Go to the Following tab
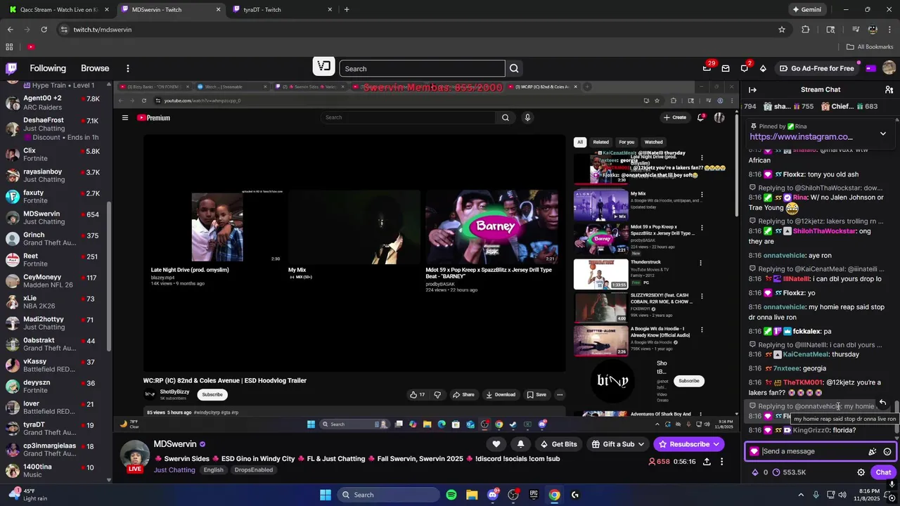Image resolution: width=900 pixels, height=506 pixels. point(48,68)
